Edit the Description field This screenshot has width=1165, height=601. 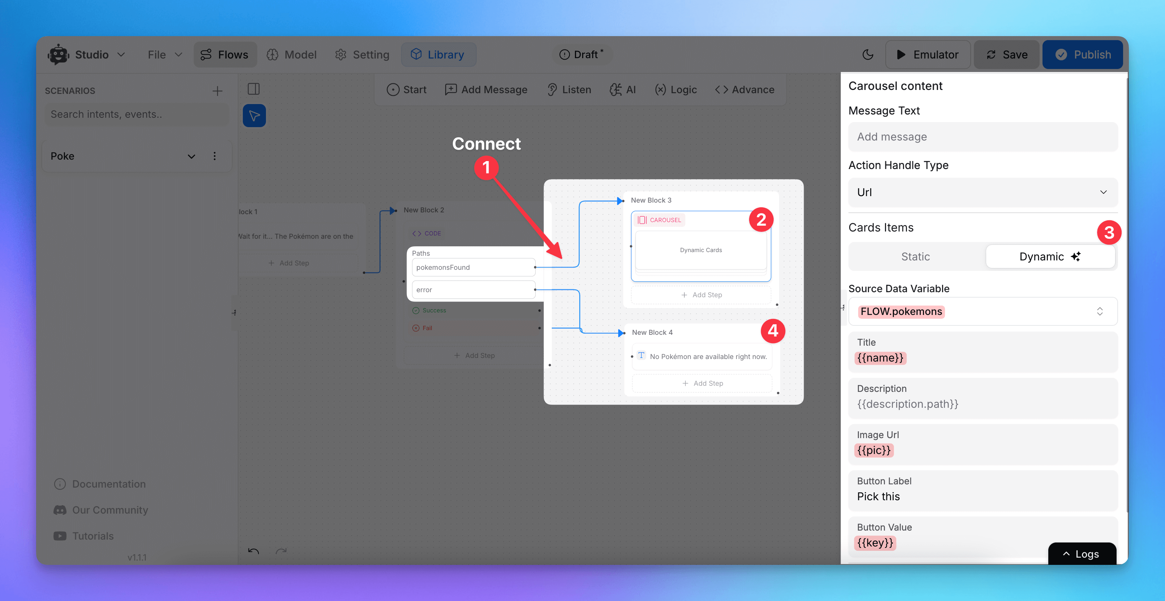(983, 398)
